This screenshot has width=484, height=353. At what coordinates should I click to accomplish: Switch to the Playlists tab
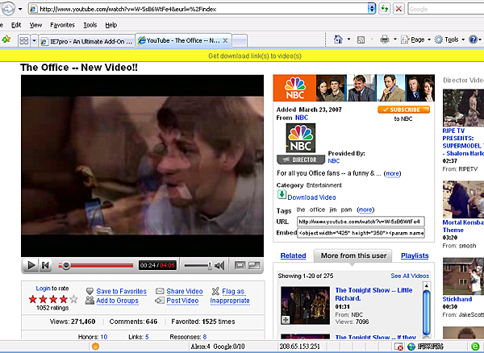point(415,255)
